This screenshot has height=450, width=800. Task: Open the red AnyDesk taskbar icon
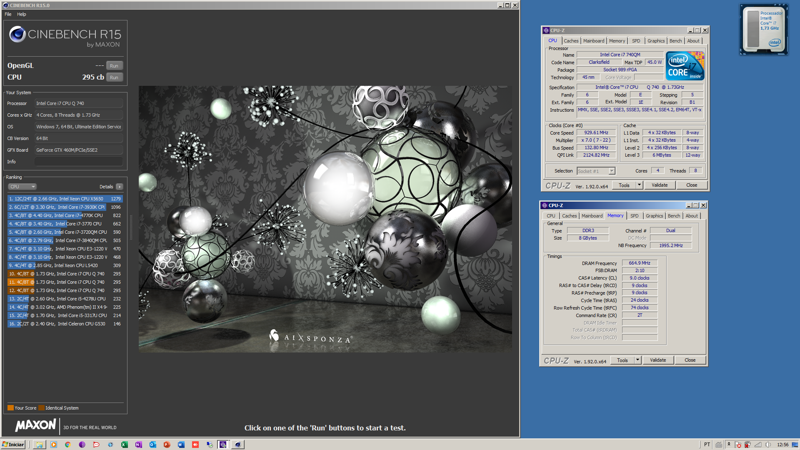(195, 445)
